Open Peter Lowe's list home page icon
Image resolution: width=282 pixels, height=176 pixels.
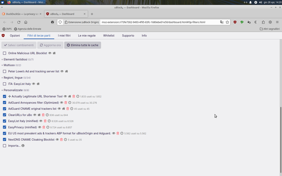67,71
